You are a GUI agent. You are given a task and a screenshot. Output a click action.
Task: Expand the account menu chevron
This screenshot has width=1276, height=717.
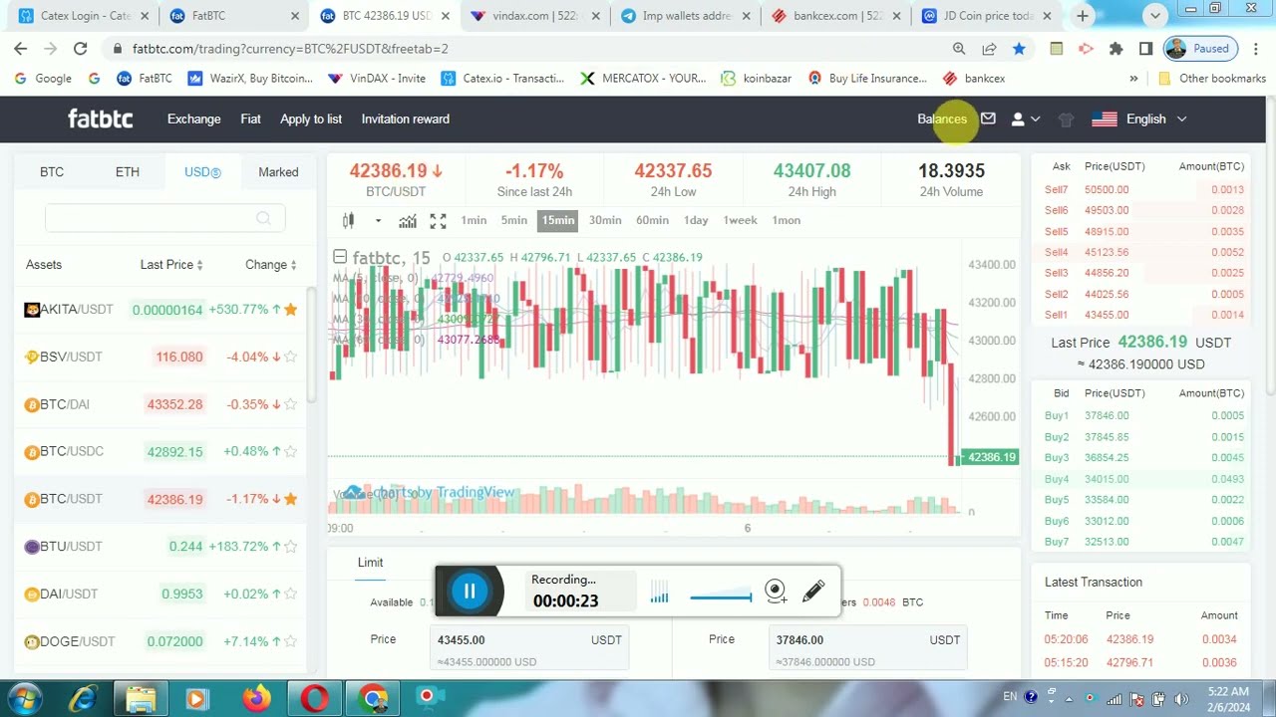click(x=1035, y=119)
